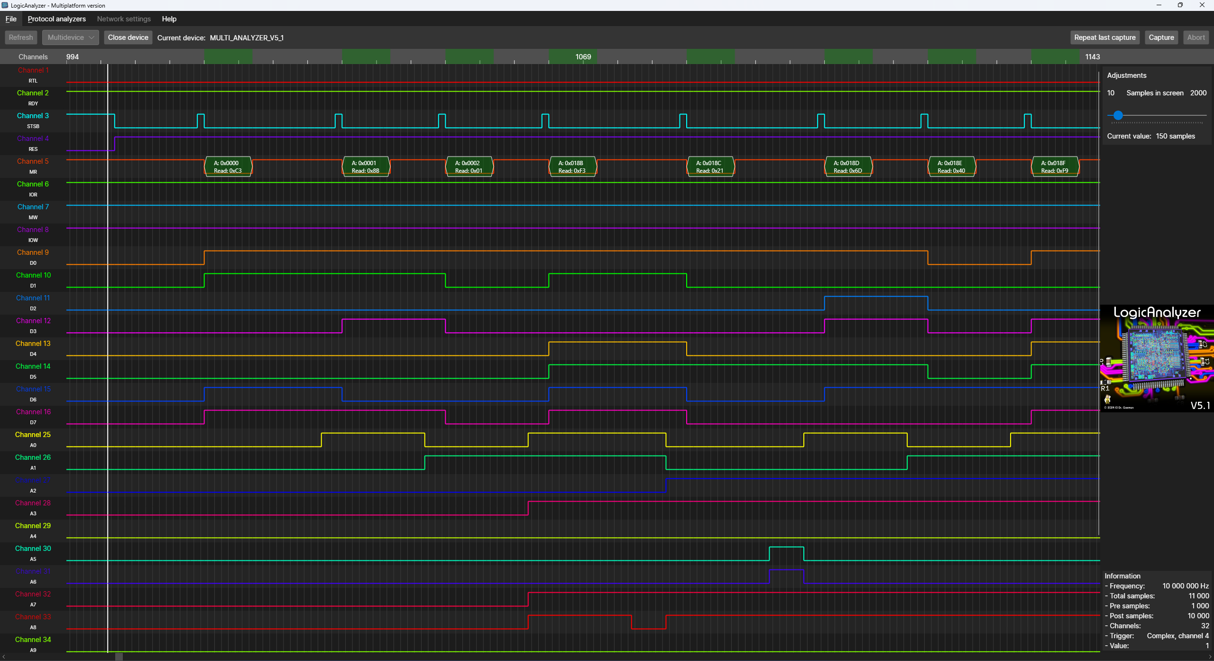Open the File menu
This screenshot has height=661, width=1214.
11,19
